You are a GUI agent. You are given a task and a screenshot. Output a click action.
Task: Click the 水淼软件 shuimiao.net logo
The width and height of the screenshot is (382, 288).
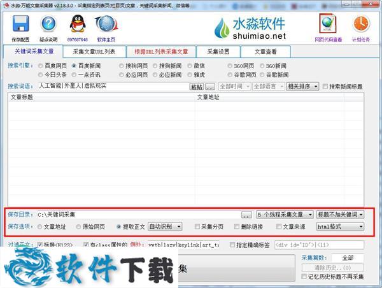[250, 28]
